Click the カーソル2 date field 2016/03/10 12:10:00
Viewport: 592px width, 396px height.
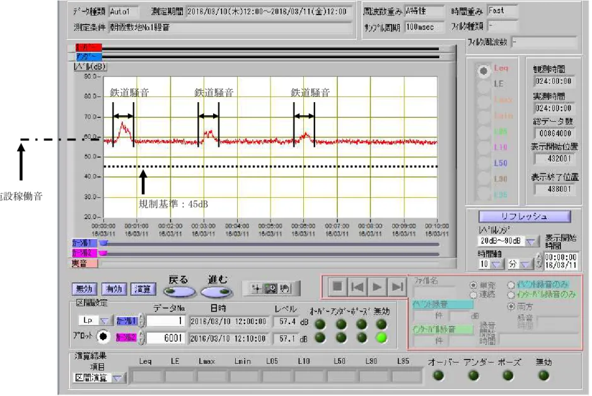[229, 338]
